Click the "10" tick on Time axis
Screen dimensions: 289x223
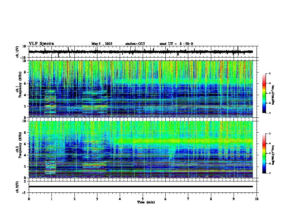coord(257,199)
